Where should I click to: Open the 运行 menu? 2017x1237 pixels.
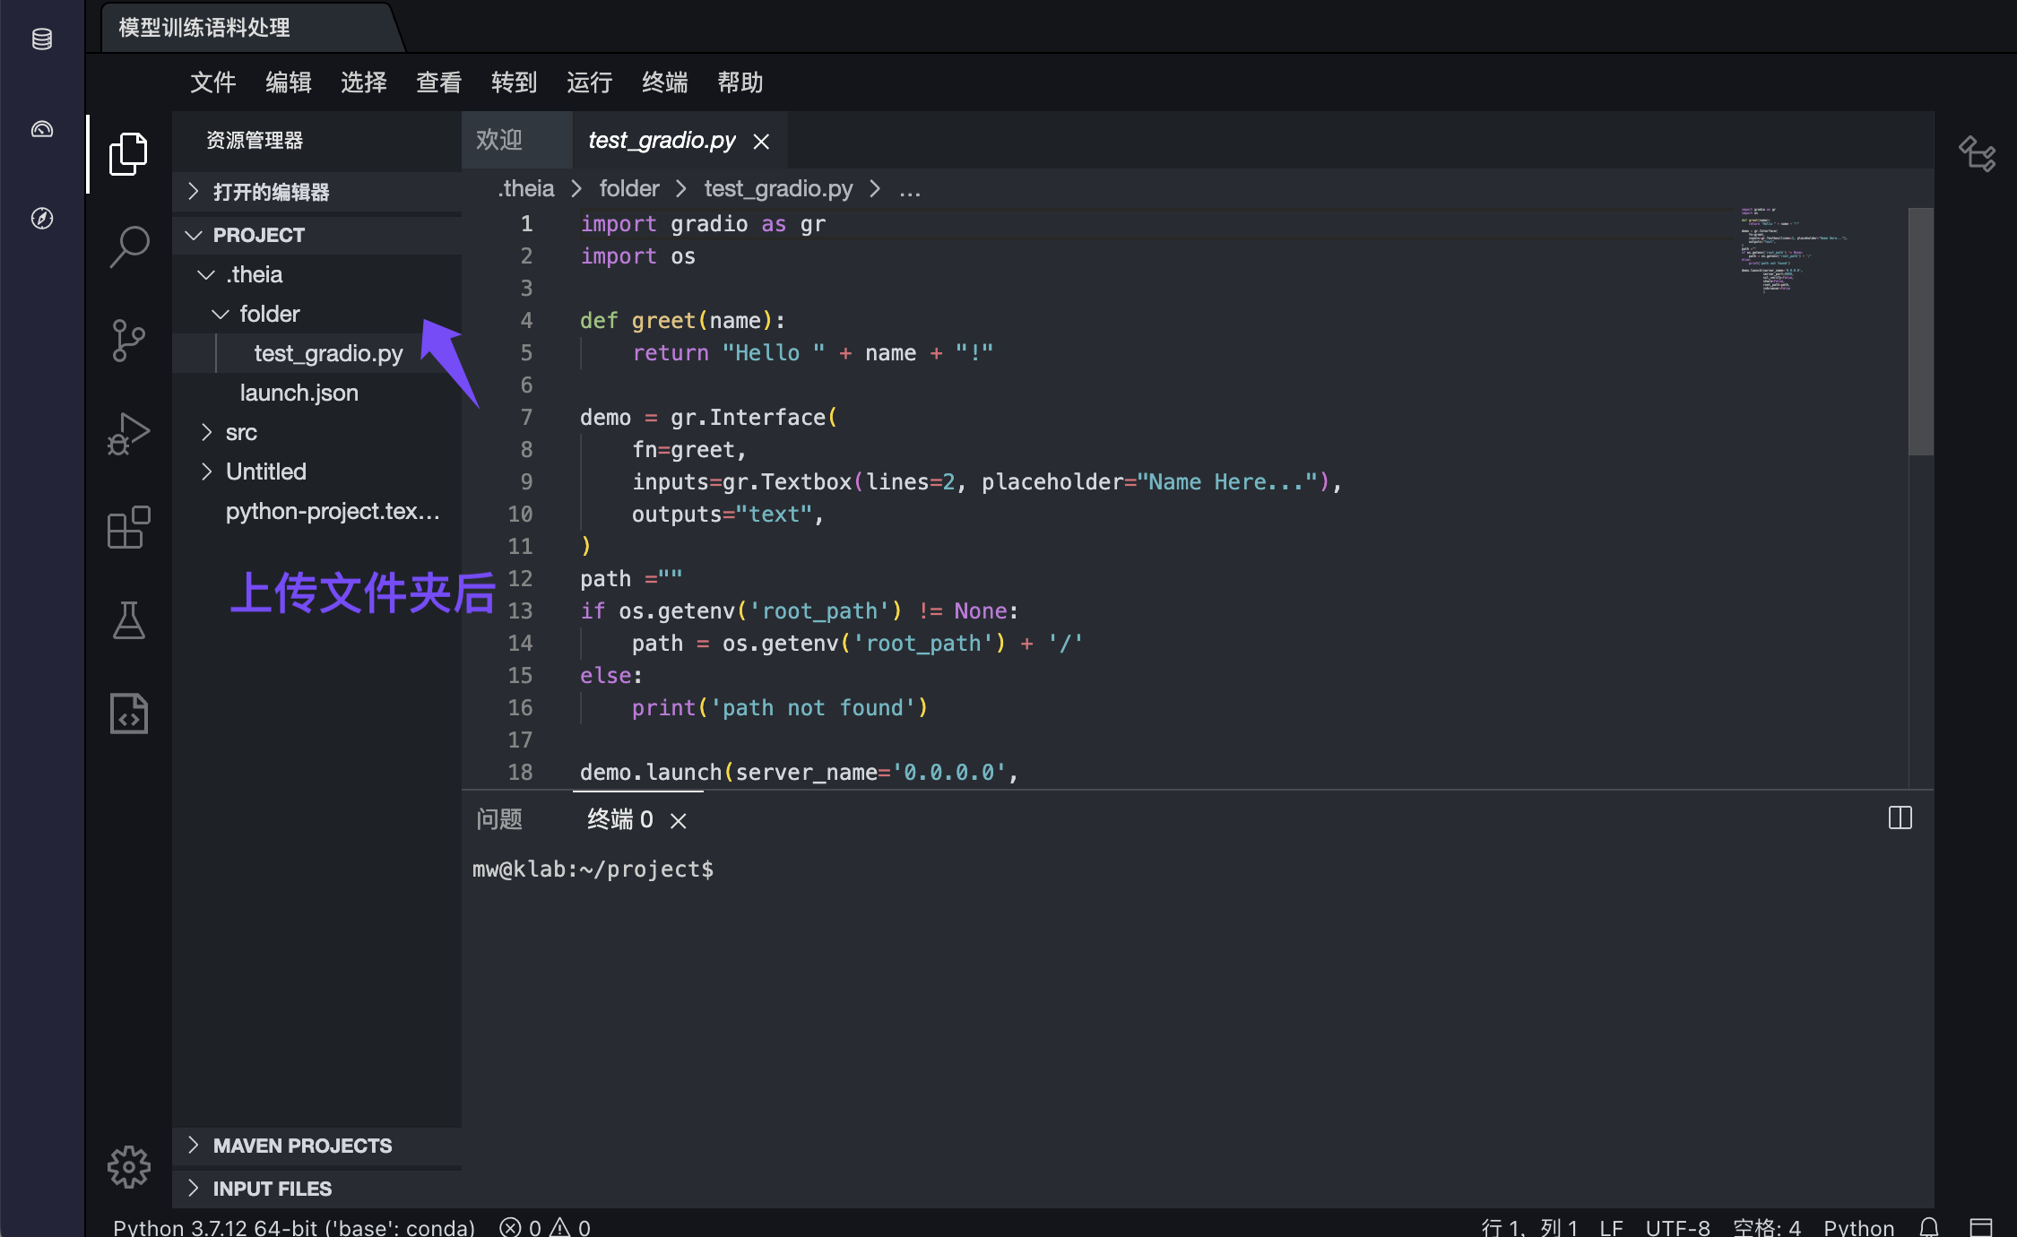tap(589, 82)
